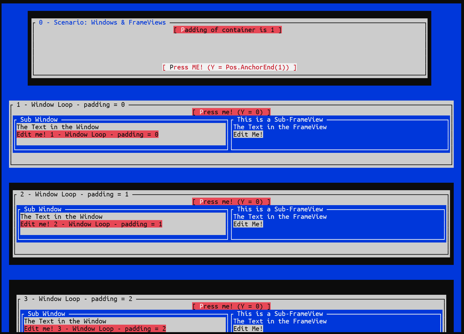Image resolution: width=464 pixels, height=334 pixels.
Task: Click the "3 - Window Loop - padding = 2" title
Action: point(78,299)
